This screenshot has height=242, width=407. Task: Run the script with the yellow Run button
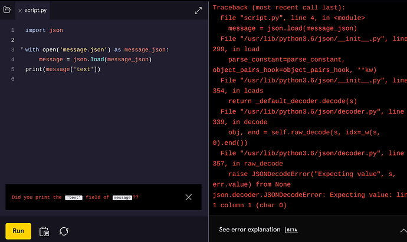tap(18, 231)
